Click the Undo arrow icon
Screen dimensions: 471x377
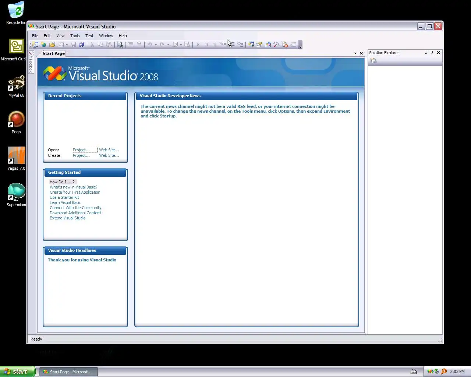[150, 45]
